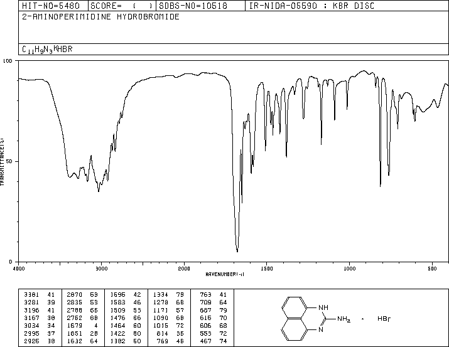449x347 pixels.
Task: Click the IR-NIDA-05590 : KBR DISC label
Action: (311, 6)
